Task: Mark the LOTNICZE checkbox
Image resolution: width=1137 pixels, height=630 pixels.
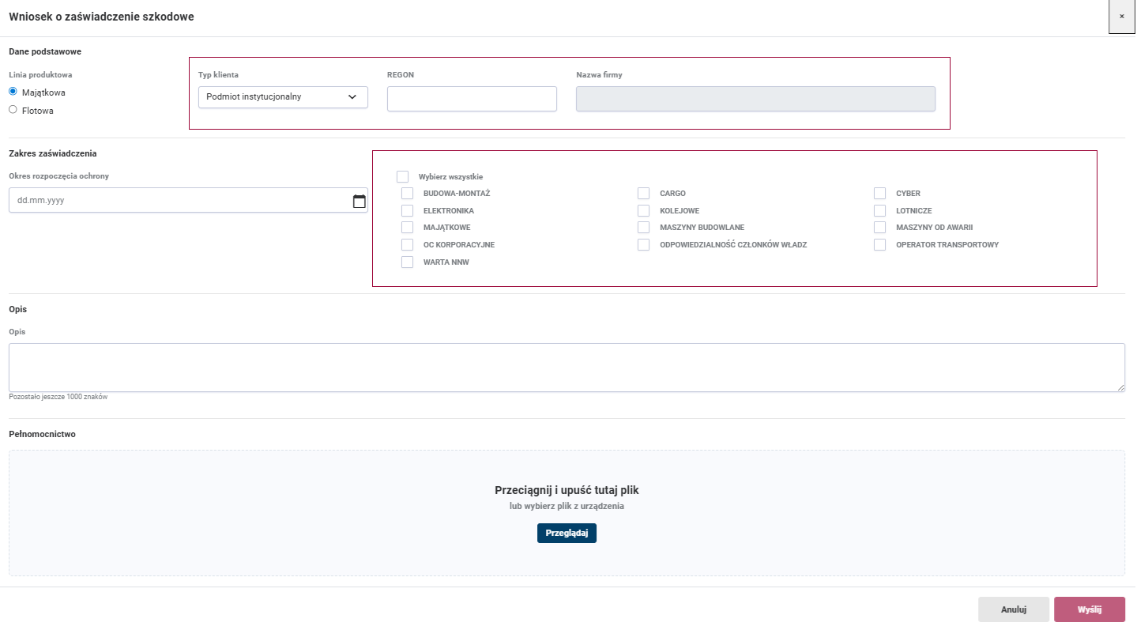Action: coord(880,211)
